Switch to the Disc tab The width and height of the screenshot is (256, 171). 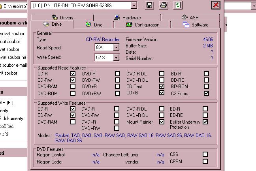(x=94, y=25)
